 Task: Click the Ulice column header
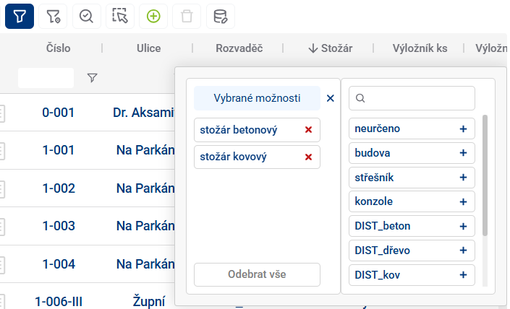click(x=148, y=48)
